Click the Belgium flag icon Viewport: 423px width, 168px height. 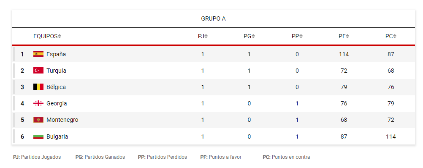(x=38, y=87)
